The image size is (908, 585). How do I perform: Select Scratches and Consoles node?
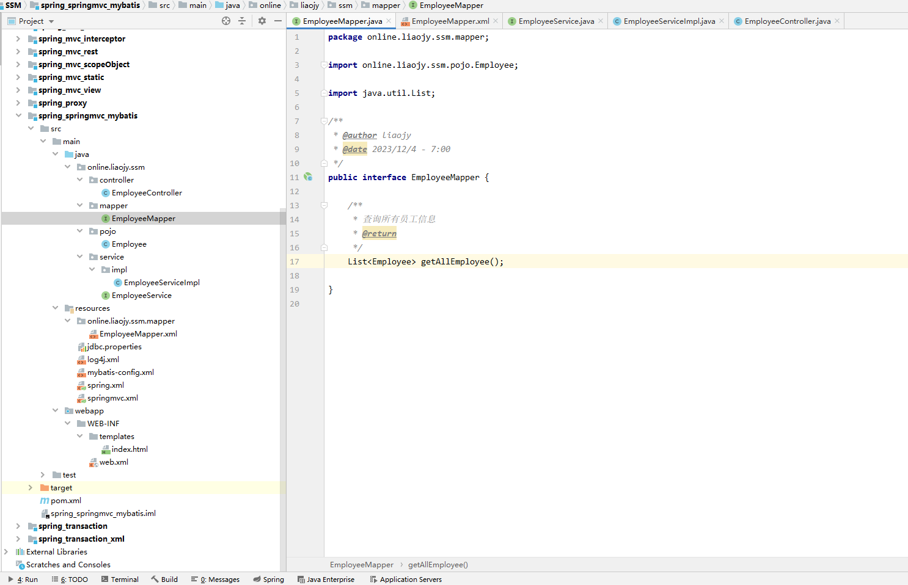point(68,564)
